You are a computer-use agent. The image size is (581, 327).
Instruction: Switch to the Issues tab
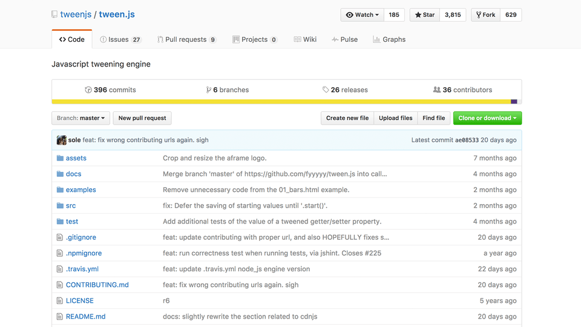(120, 39)
